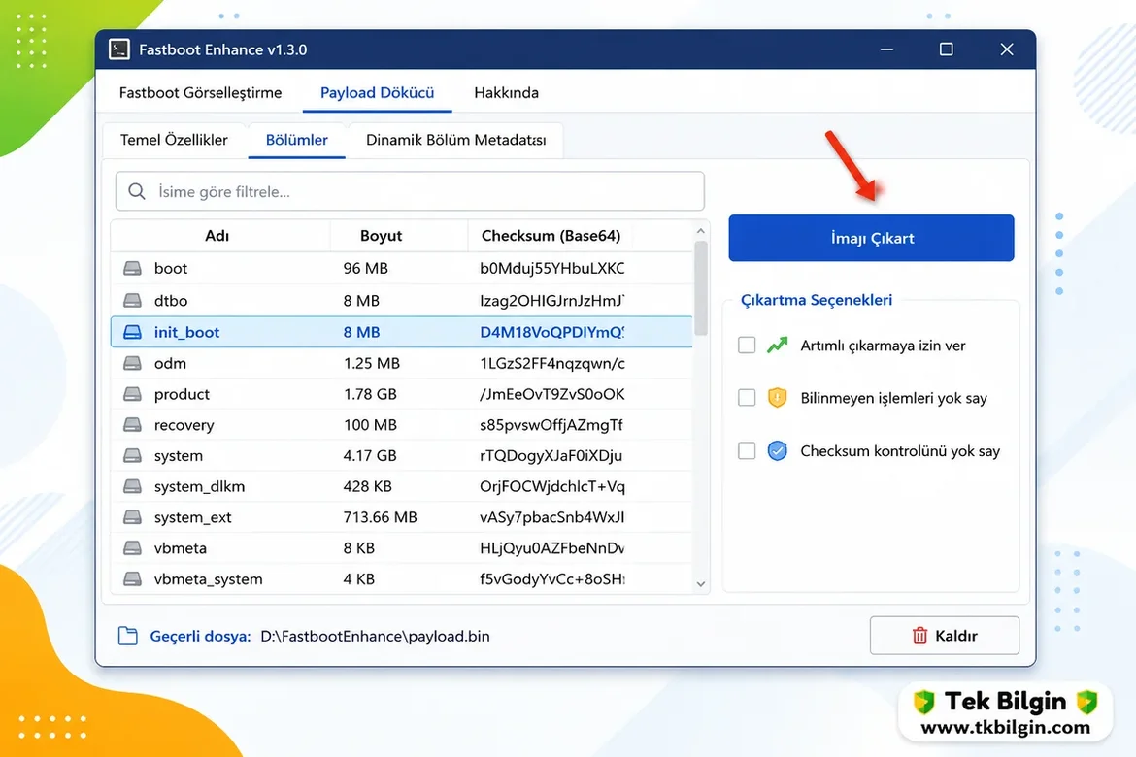This screenshot has width=1136, height=757.
Task: Select the system_ext partition name
Action: point(192,517)
